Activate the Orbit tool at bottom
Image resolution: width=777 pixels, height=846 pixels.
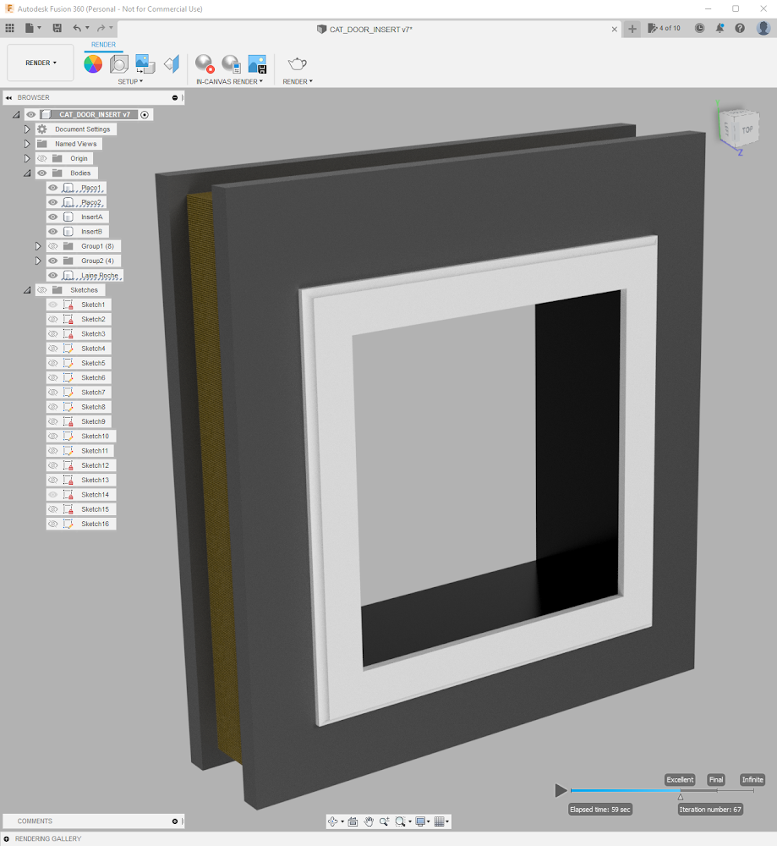tap(333, 821)
